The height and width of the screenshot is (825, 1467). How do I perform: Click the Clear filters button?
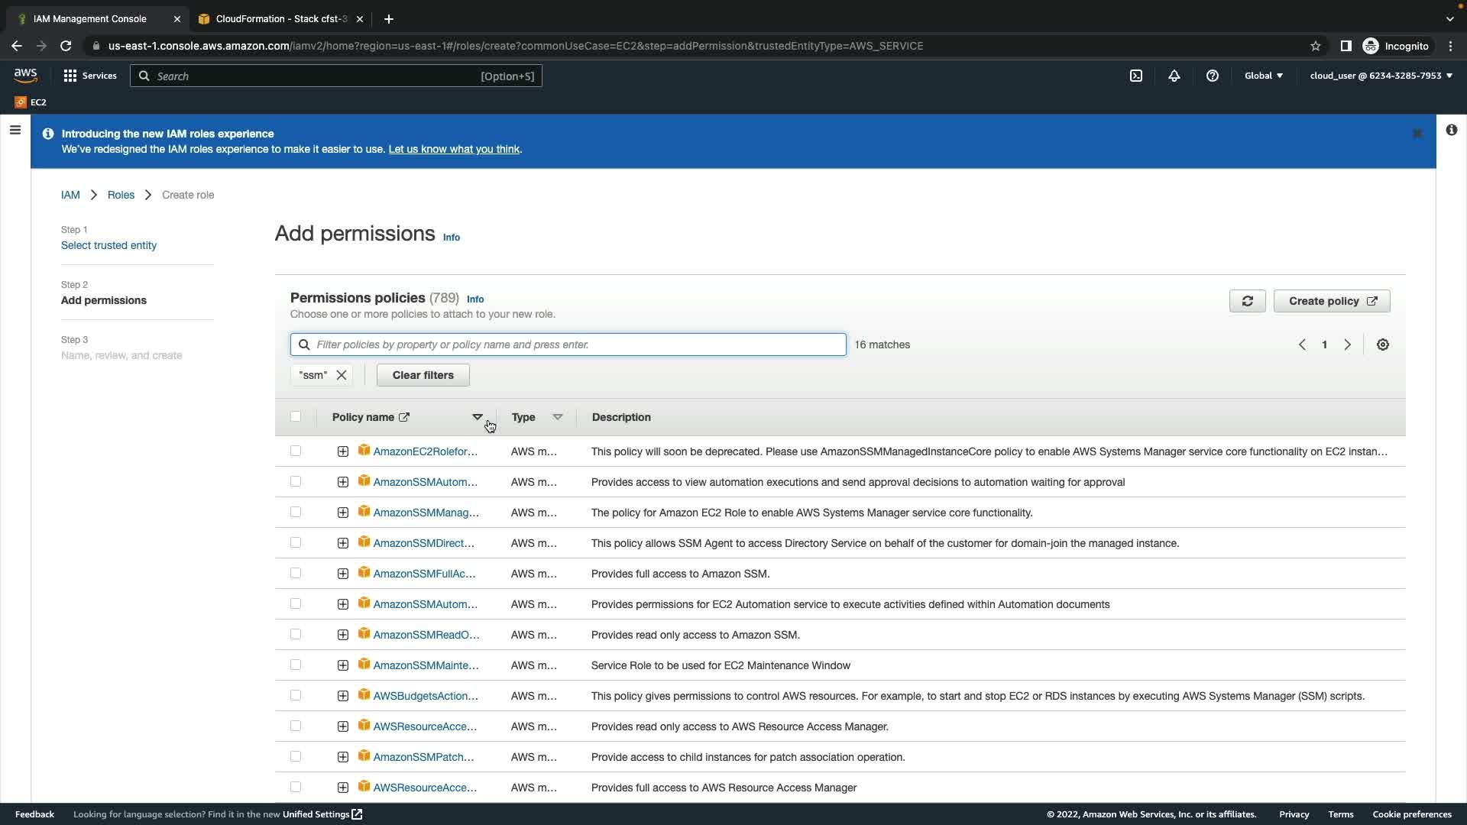423,375
